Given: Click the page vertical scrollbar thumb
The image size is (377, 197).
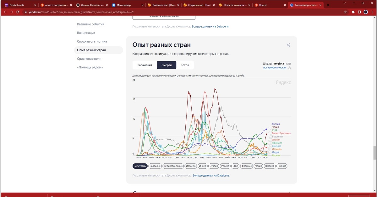Looking at the screenshot, I should tap(375, 153).
